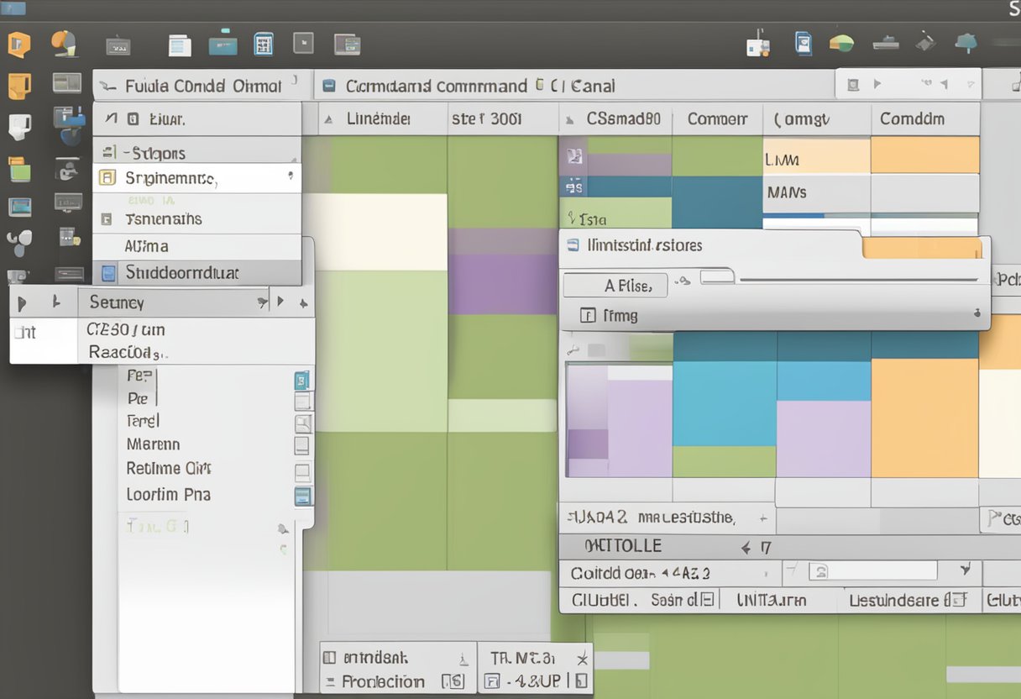This screenshot has width=1021, height=699.
Task: Click the orange shield icon in top toolbar
Action: 18,43
